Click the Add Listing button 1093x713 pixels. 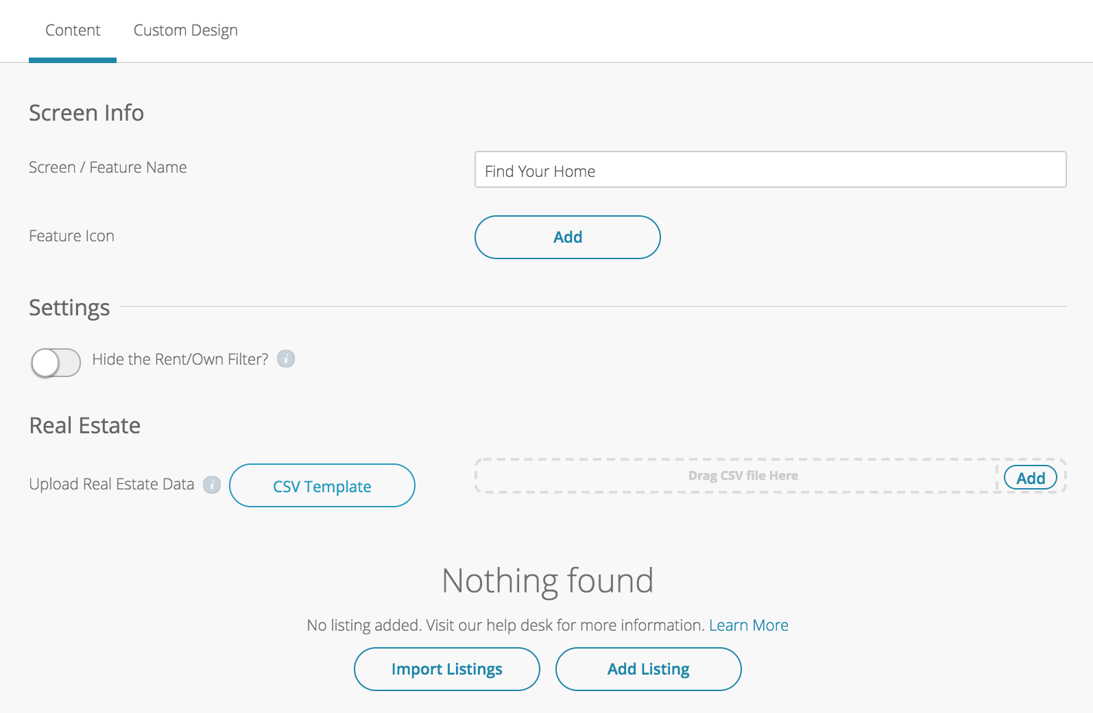[649, 669]
